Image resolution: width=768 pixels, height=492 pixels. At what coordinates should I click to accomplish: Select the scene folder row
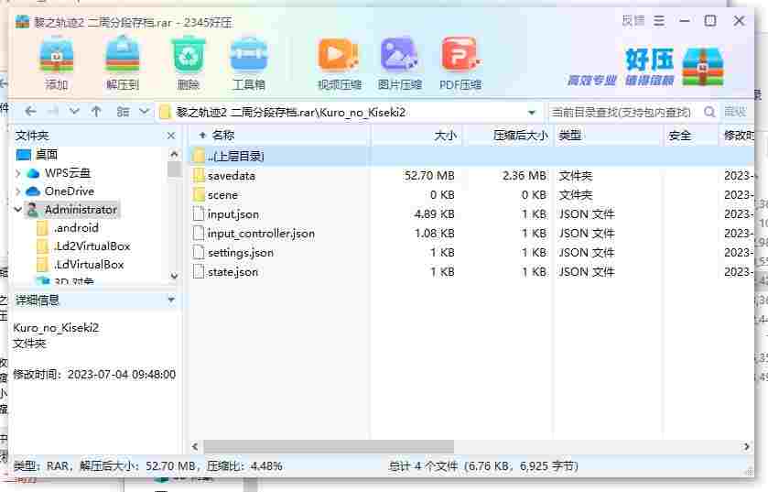[471, 195]
